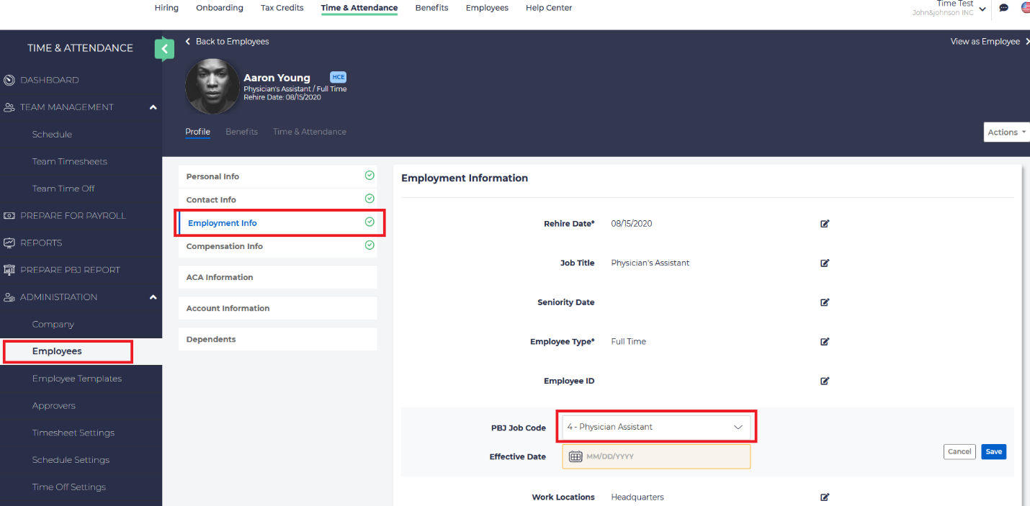The width and height of the screenshot is (1030, 506).
Task: Edit Work Locations using the pencil icon
Action: 825,497
